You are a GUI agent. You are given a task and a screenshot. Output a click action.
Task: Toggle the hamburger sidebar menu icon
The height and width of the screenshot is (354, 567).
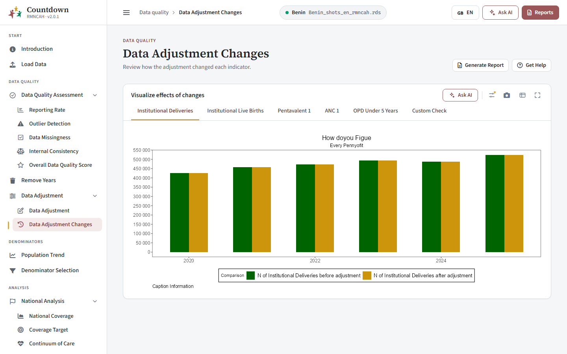[126, 13]
